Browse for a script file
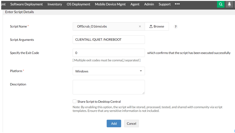Screen dimensions: 235x133 point(157,26)
